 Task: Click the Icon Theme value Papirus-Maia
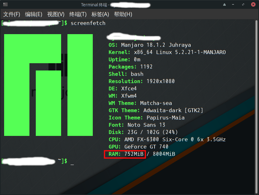(x=166, y=118)
